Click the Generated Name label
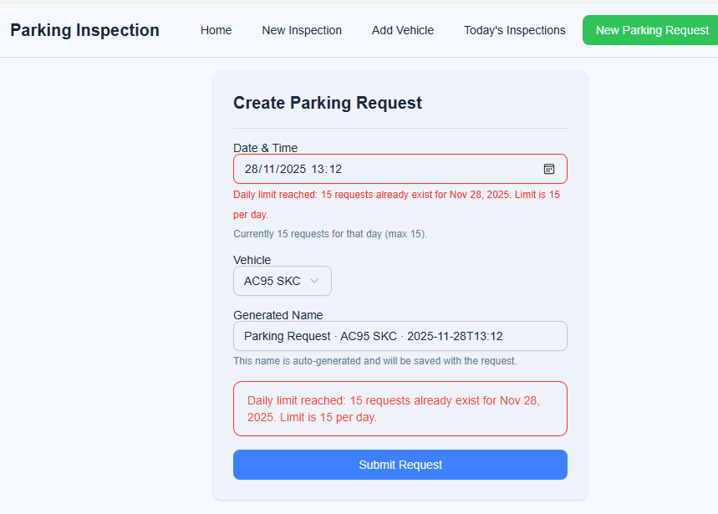This screenshot has width=718, height=514. [278, 315]
